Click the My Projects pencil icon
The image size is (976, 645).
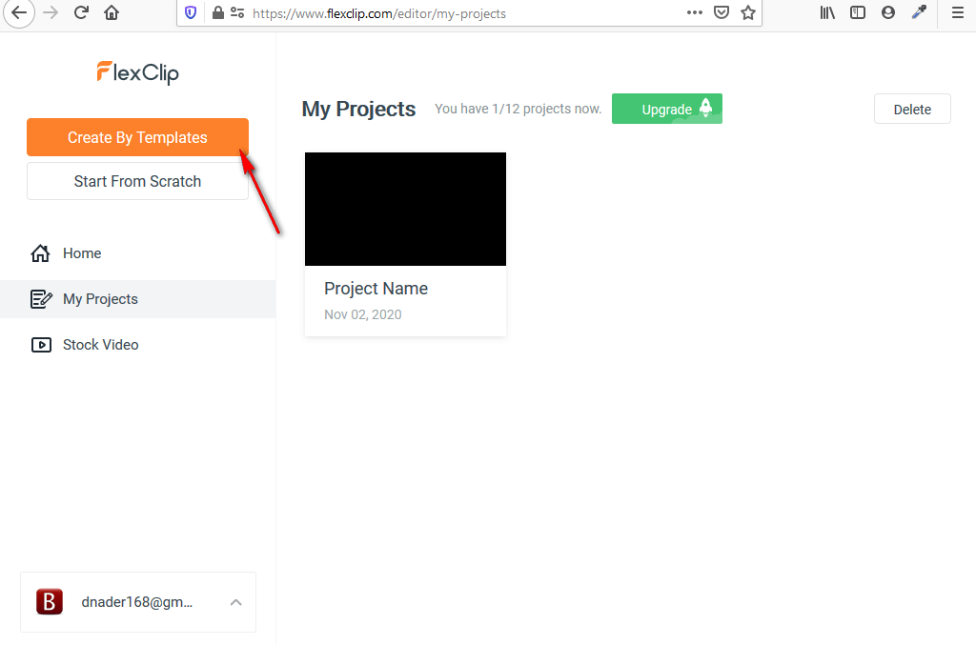pos(41,299)
